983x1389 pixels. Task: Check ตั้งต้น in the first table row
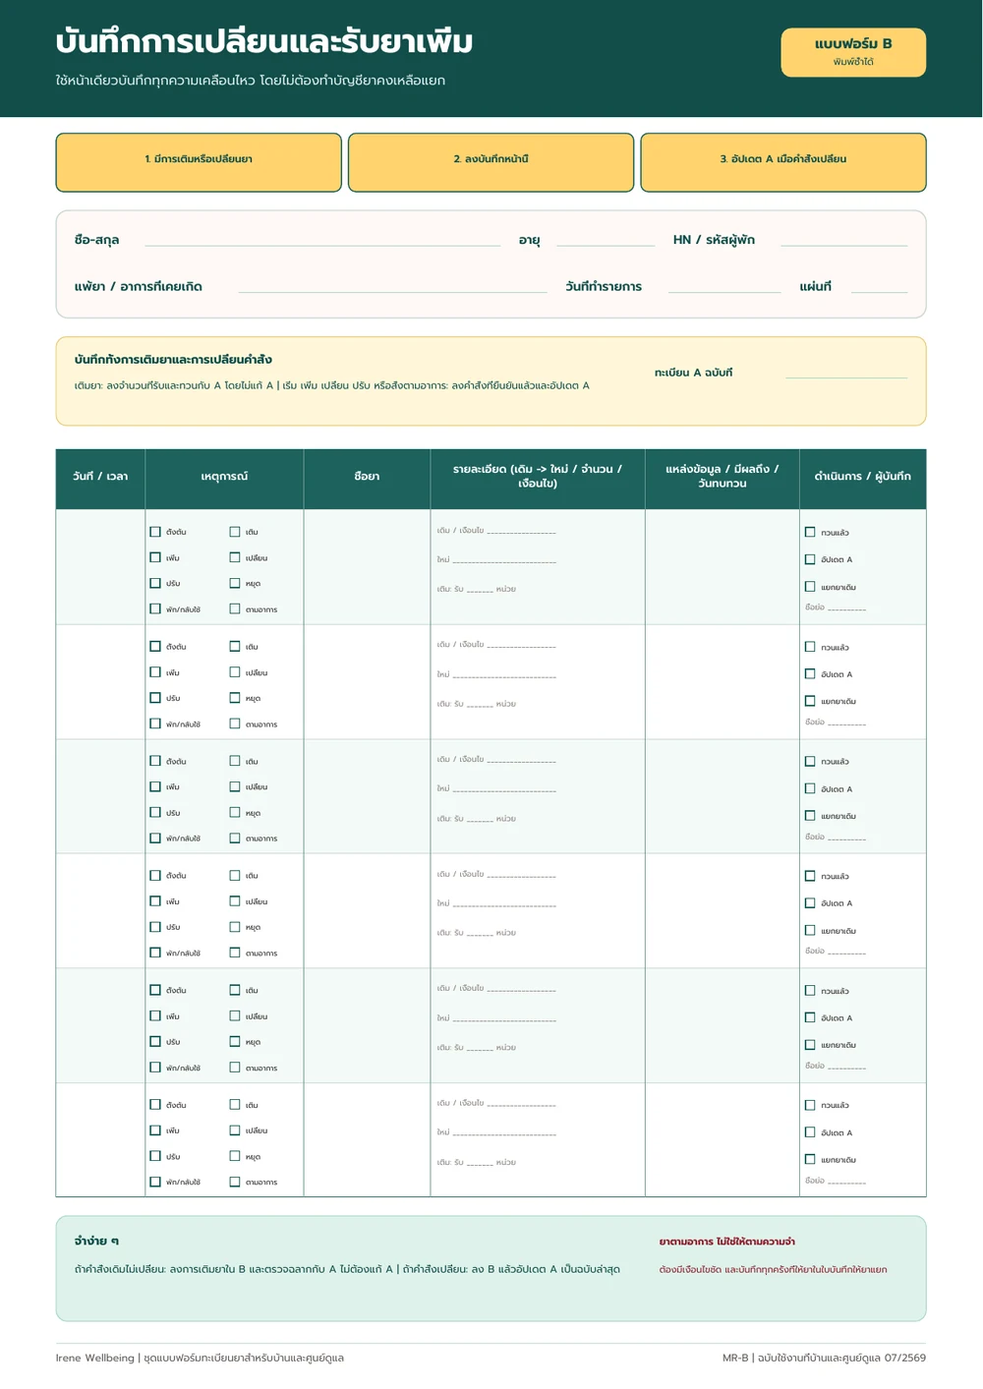tap(155, 532)
